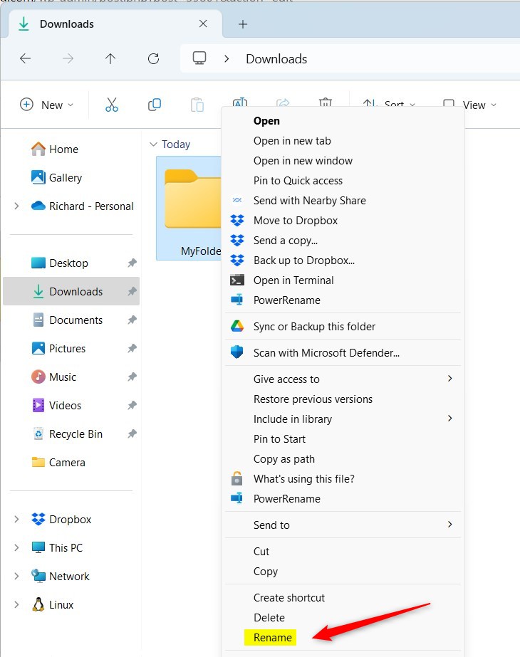Open Gallery in the sidebar
Image resolution: width=520 pixels, height=657 pixels.
click(x=56, y=178)
